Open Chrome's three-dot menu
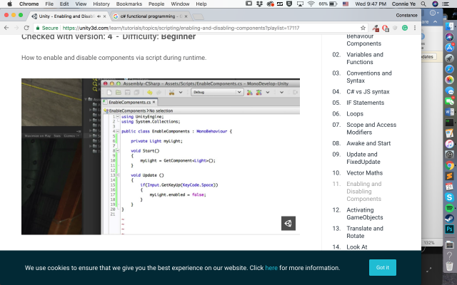Viewport: 457px width, 285px height. coord(415,28)
